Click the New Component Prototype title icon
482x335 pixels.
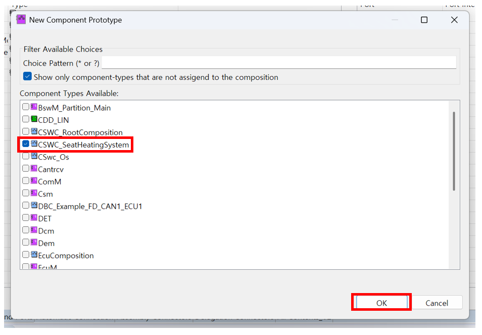[21, 20]
